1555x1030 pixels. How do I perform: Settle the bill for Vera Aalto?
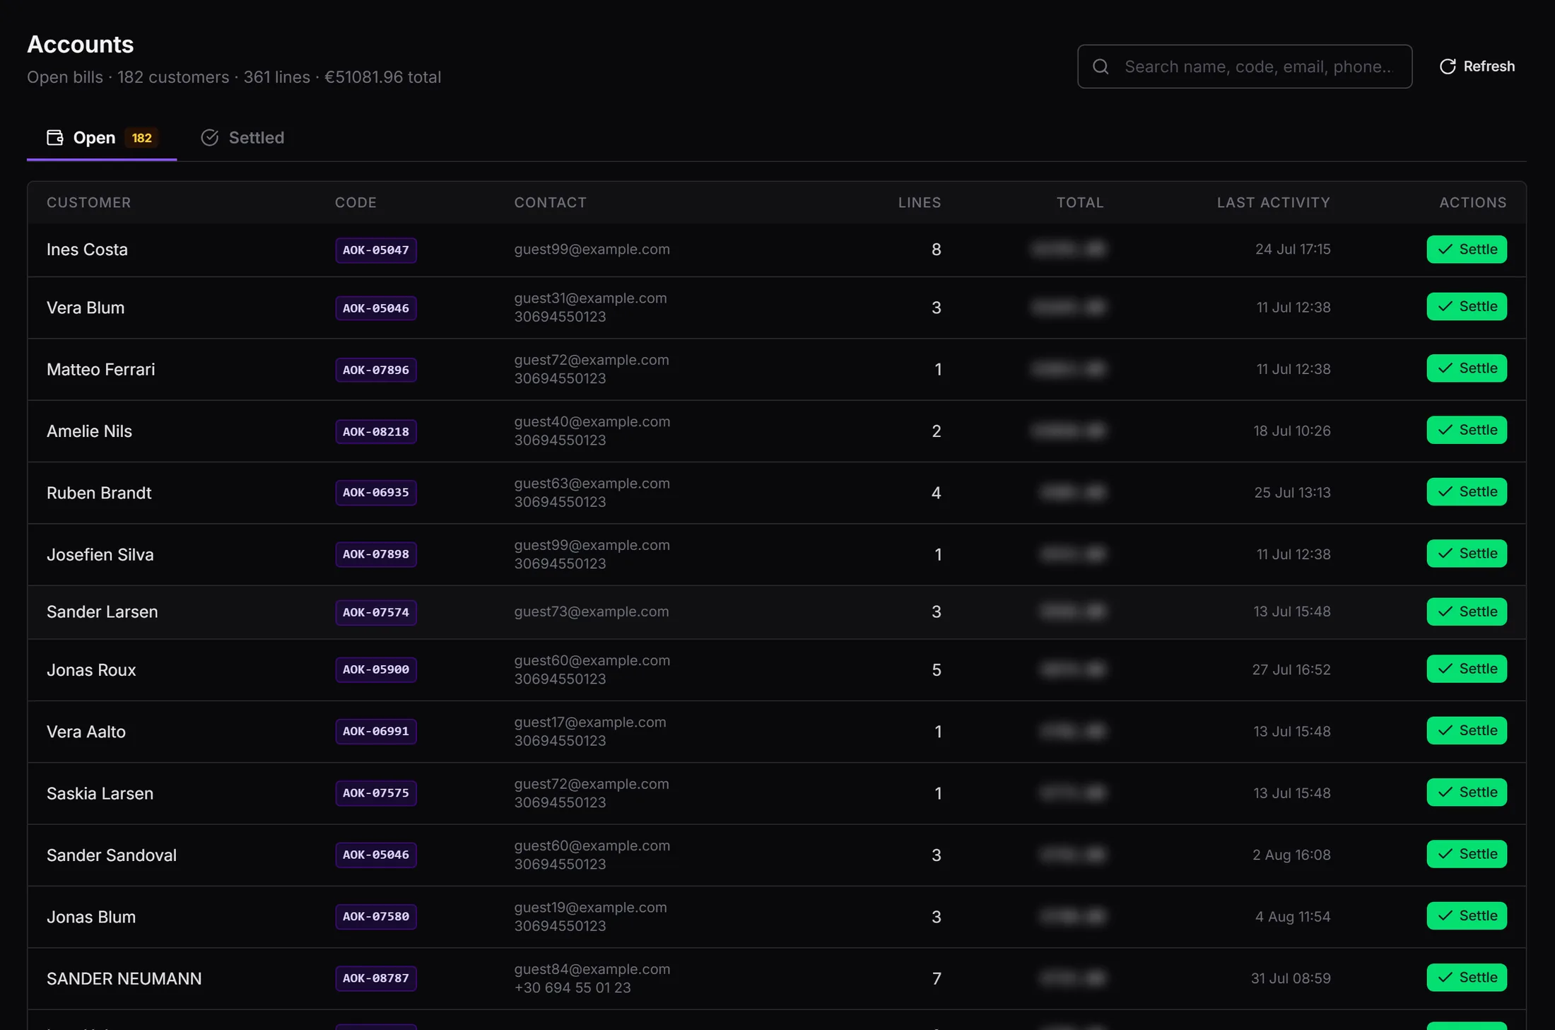1467,730
